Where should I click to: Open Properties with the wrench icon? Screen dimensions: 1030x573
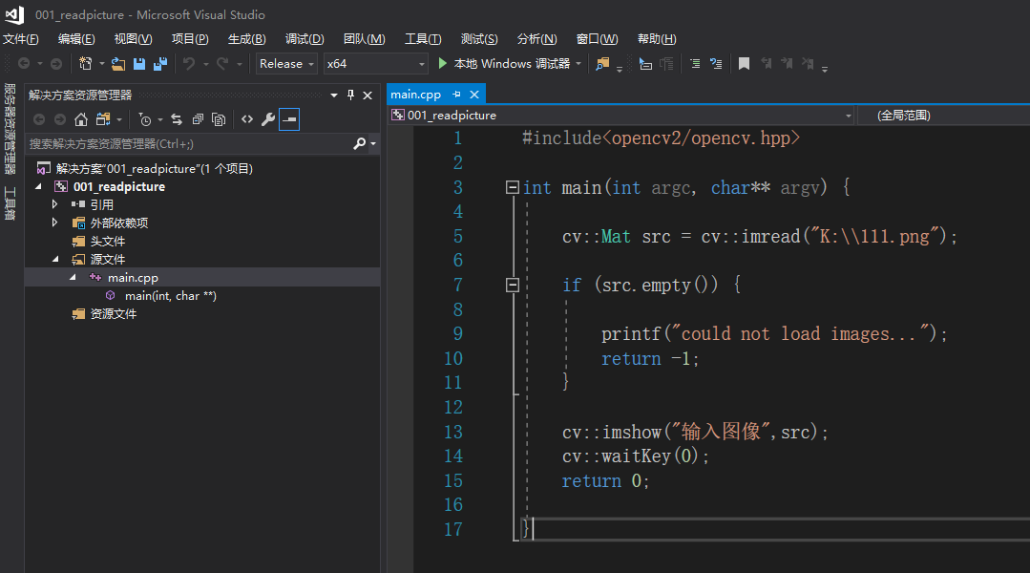tap(268, 119)
